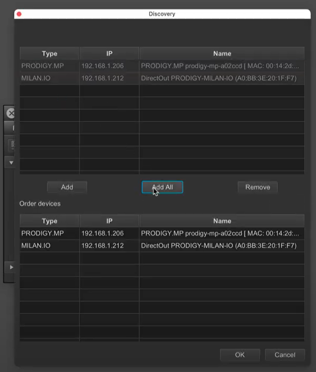
Task: Click Name column header in Order devices table
Action: [222, 221]
